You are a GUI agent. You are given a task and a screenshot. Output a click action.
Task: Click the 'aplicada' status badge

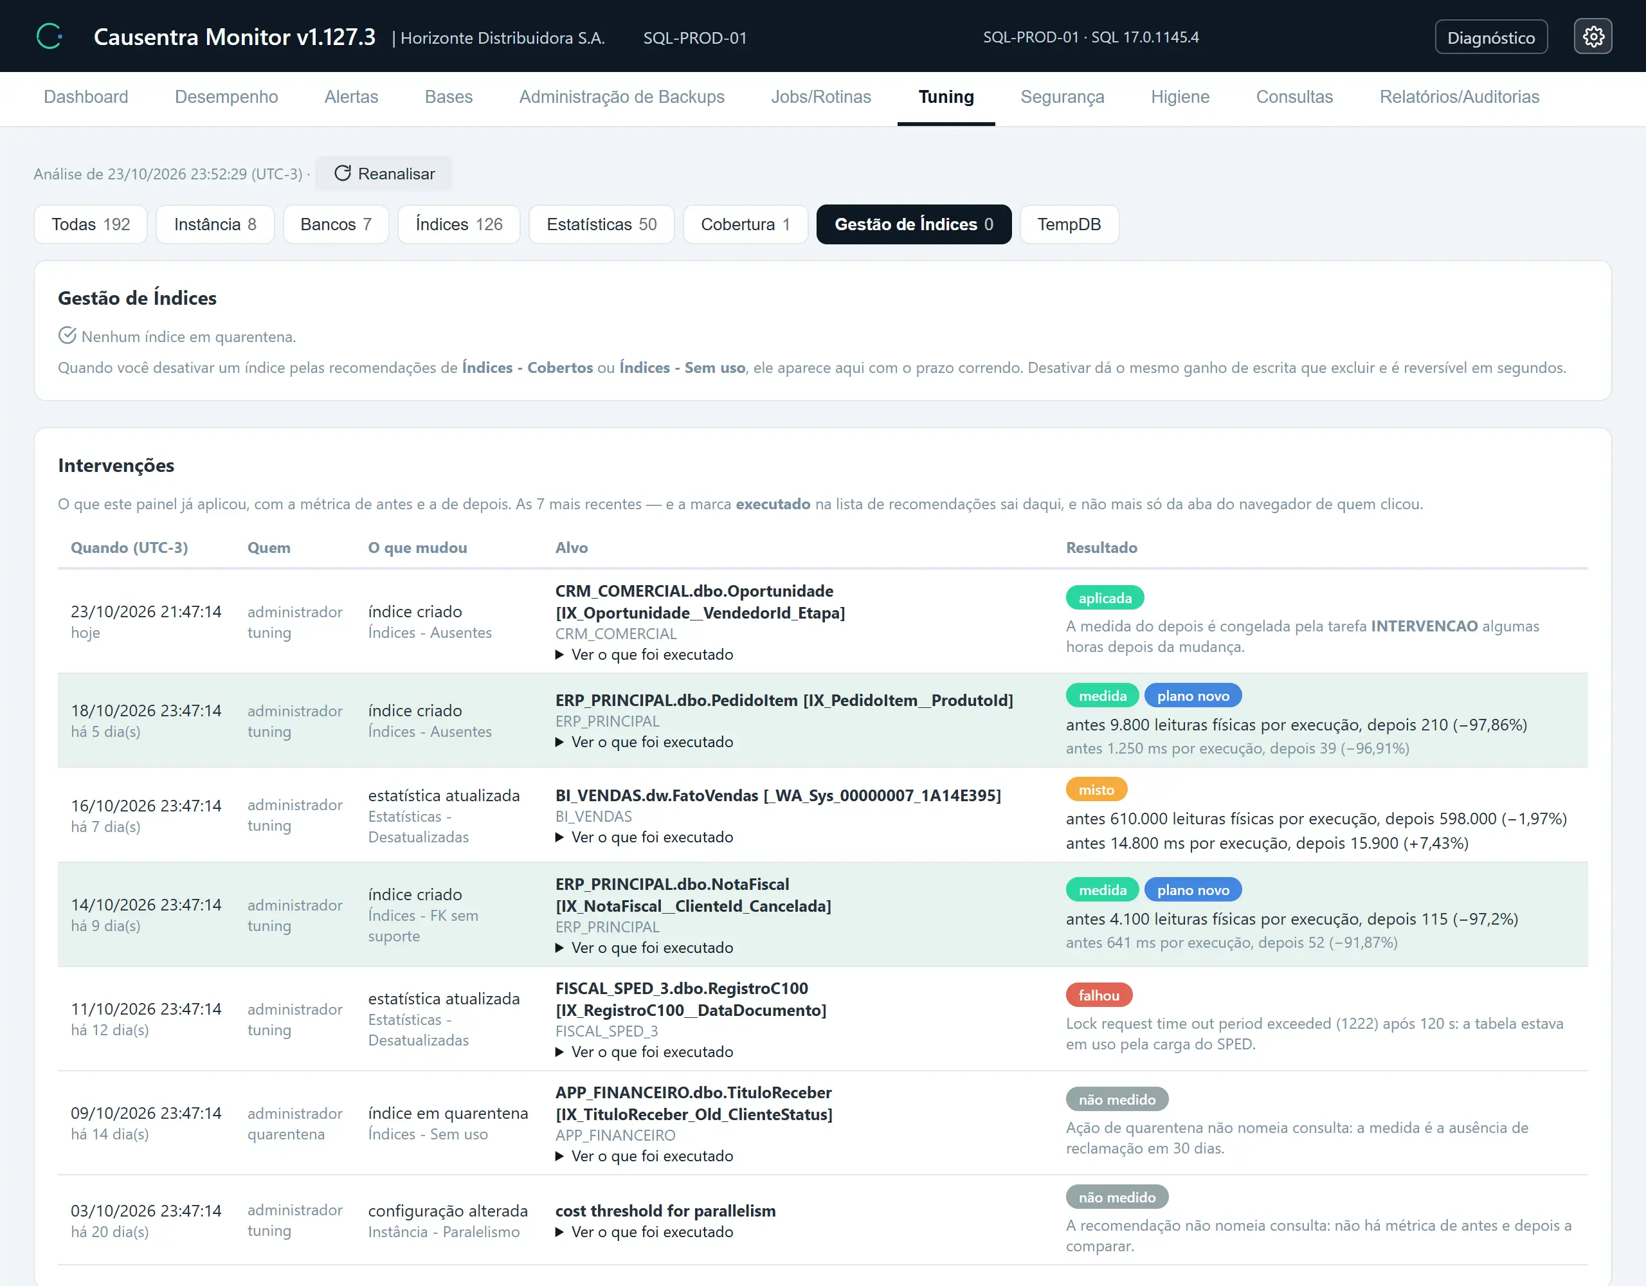click(x=1105, y=598)
